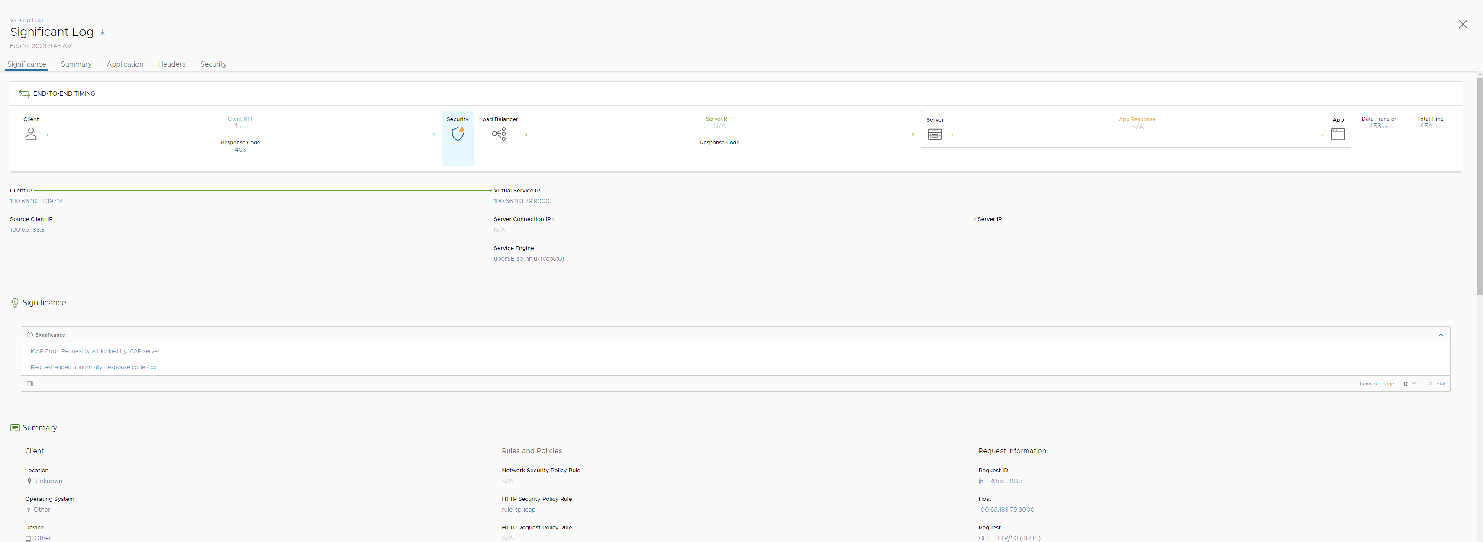The image size is (1483, 542).
Task: Click the location pin icon next to Unknown
Action: pyautogui.click(x=29, y=481)
